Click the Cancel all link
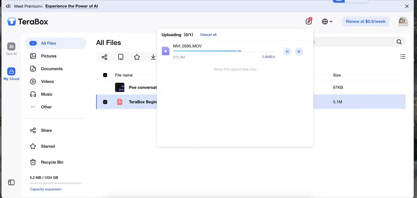The image size is (417, 198). 208,35
